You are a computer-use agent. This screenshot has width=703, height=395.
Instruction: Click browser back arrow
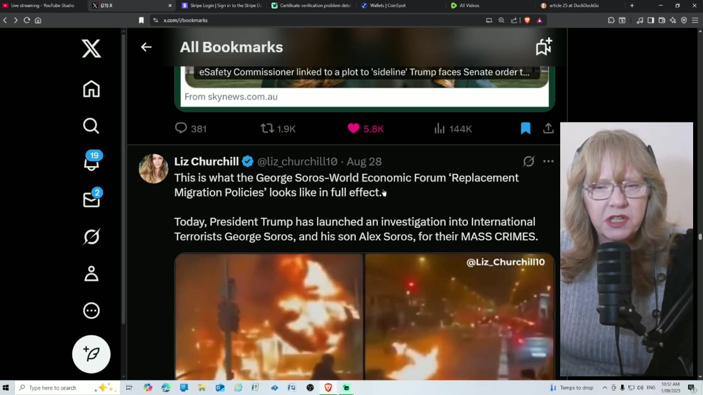pos(5,20)
